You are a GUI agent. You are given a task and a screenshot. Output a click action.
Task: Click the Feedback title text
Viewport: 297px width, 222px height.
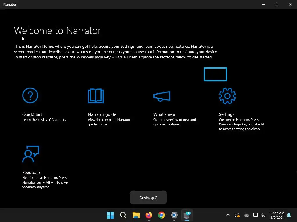tap(31, 173)
